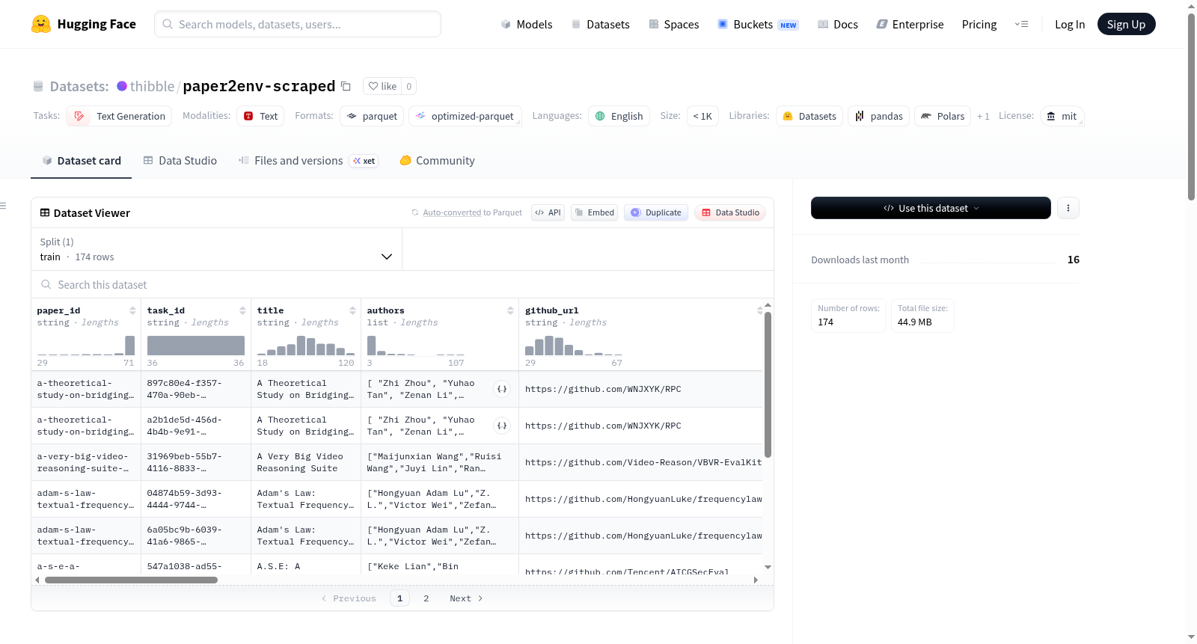The width and height of the screenshot is (1197, 644).
Task: Click the VBVR-EvalKit github URL cell
Action: click(641, 462)
